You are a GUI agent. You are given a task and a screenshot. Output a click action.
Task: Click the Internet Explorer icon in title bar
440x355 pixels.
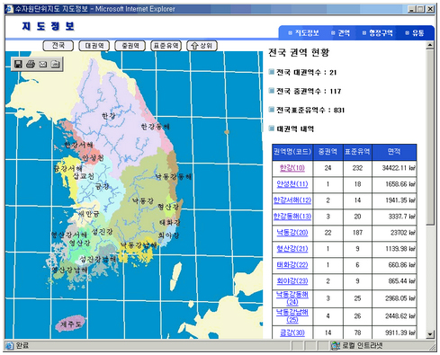click(x=10, y=9)
